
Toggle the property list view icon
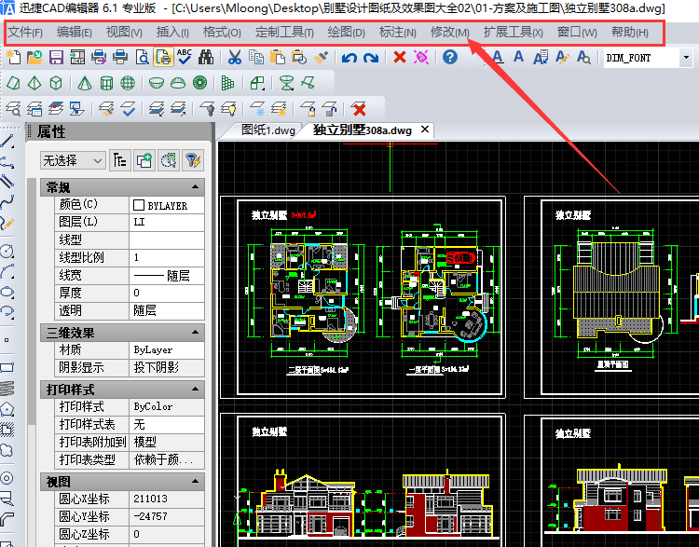pos(119,160)
